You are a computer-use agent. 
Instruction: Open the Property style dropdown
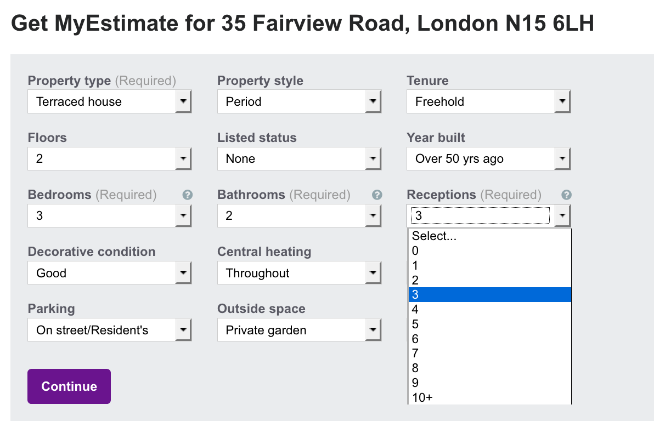299,102
